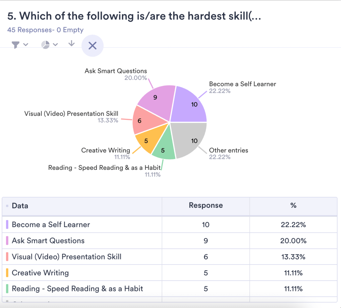Click the 45 Responses- 0 Empty link

click(x=45, y=30)
